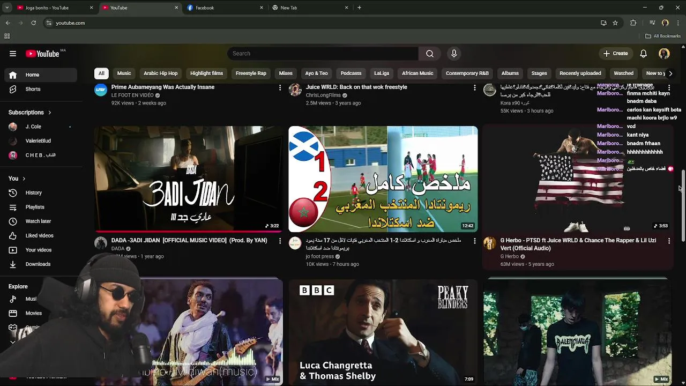The height and width of the screenshot is (386, 686).
Task: Expand the You section
Action: coord(17,179)
